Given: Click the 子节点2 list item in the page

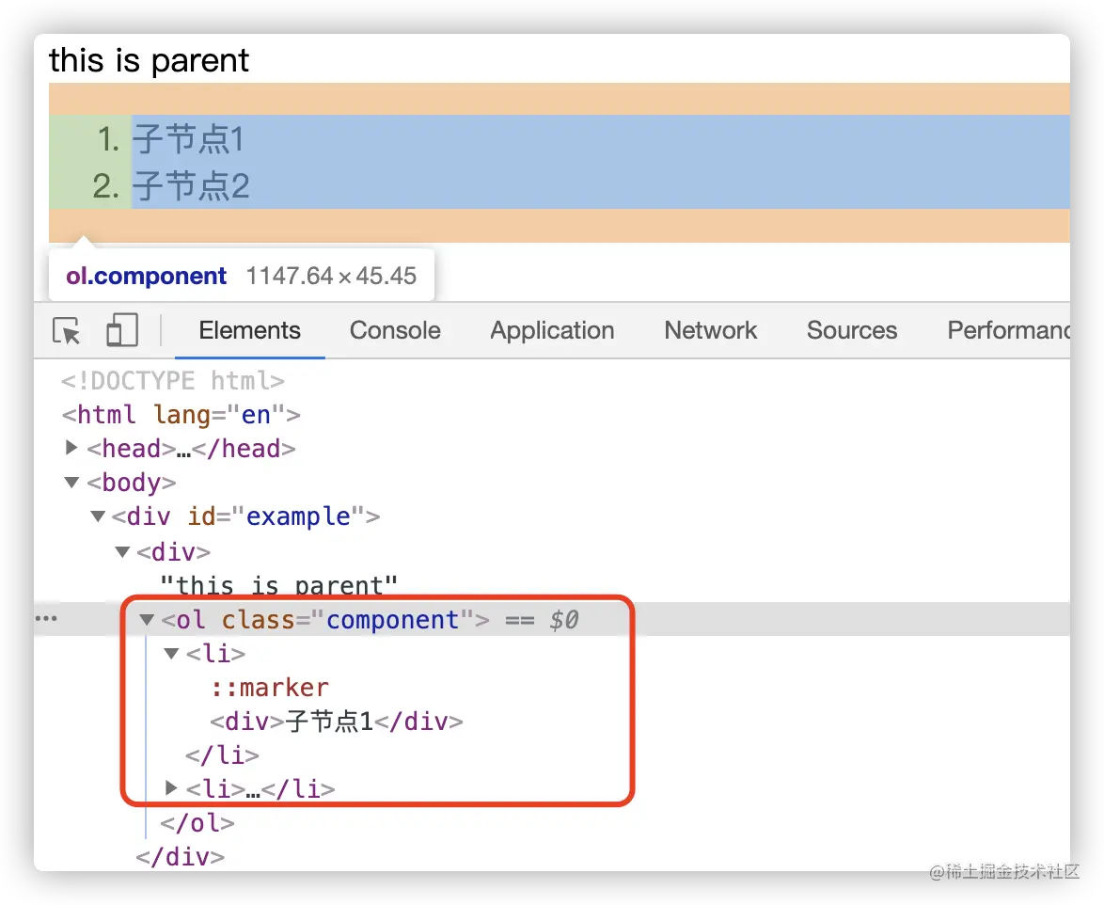Looking at the screenshot, I should 191,186.
